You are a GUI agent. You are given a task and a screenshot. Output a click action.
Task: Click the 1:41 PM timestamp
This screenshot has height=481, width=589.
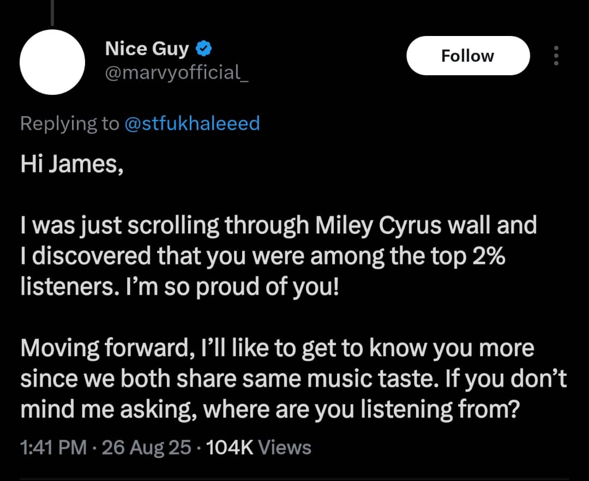coord(53,448)
